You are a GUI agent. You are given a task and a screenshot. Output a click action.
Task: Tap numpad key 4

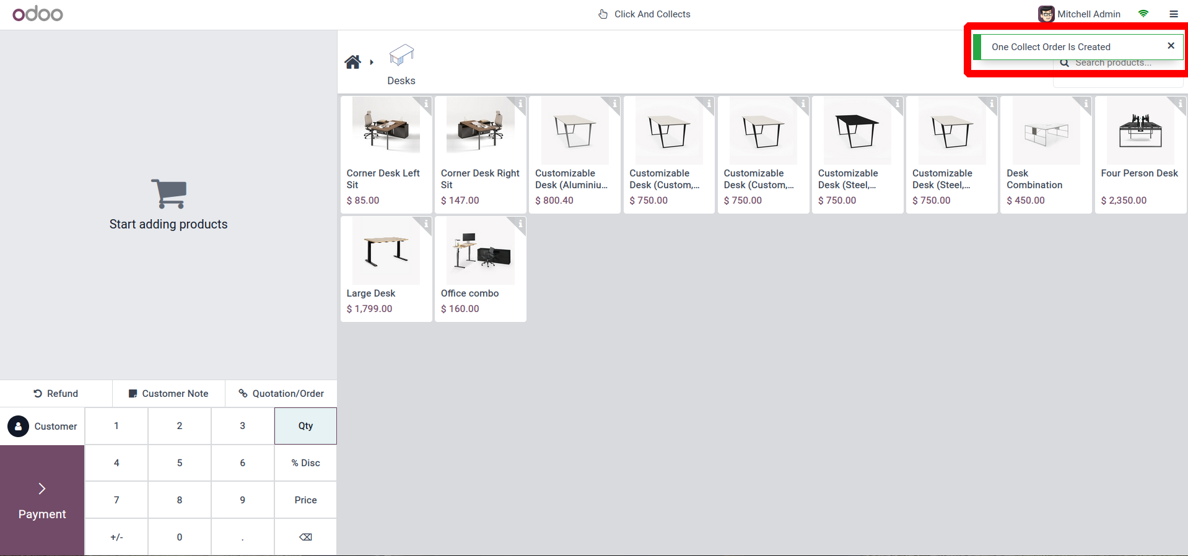[x=116, y=463]
